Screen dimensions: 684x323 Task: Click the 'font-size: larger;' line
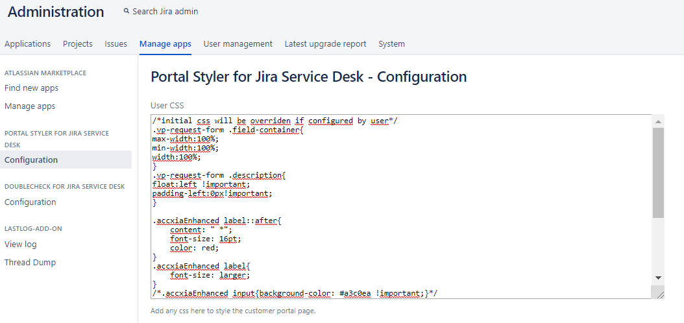tap(210, 276)
